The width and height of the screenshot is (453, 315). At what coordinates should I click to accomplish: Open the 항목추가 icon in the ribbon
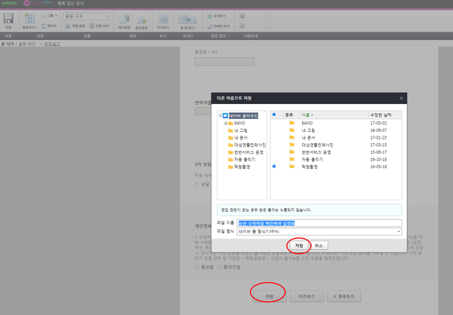pos(29,18)
